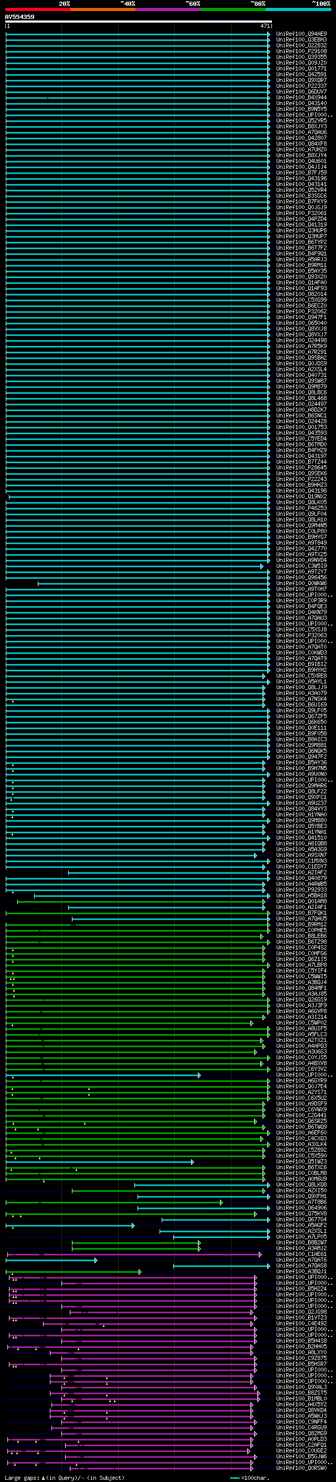Open hit UniRef100_Q26GS9
Image resolution: width=336 pixels, height=1482 pixels.
301,999
